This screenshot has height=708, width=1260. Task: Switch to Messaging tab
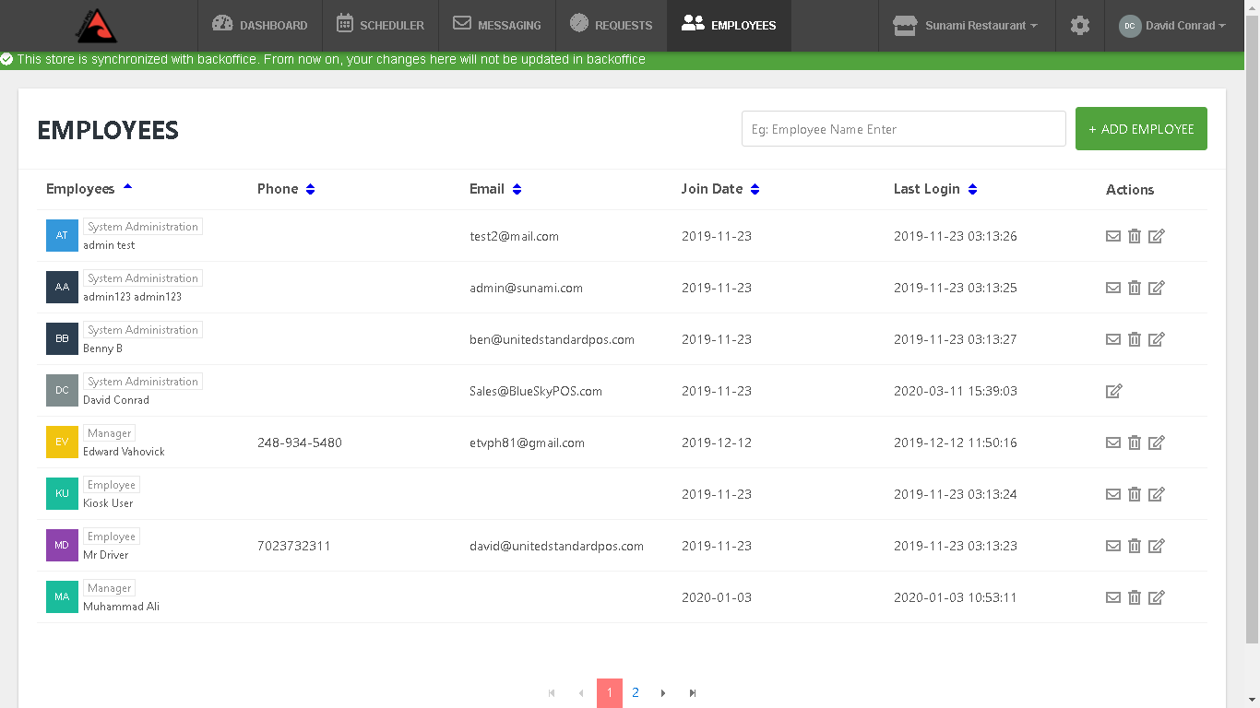(497, 26)
